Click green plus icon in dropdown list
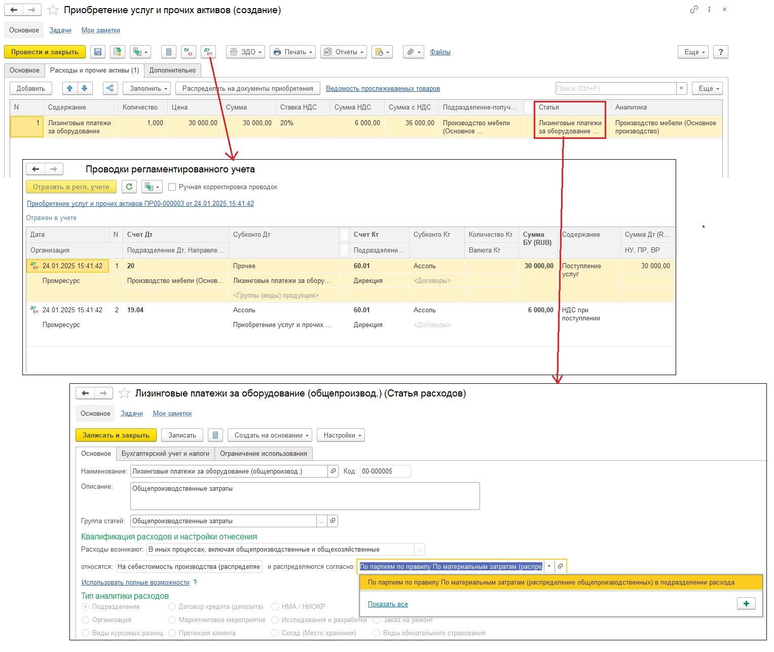774x652 pixels. 746,603
